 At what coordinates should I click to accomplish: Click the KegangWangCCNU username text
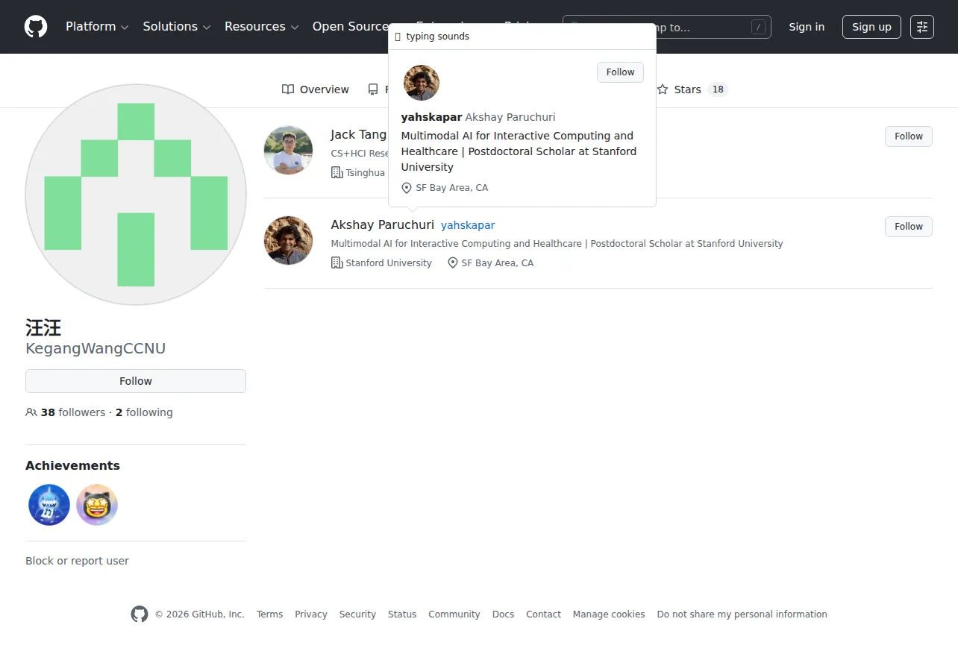coord(96,349)
